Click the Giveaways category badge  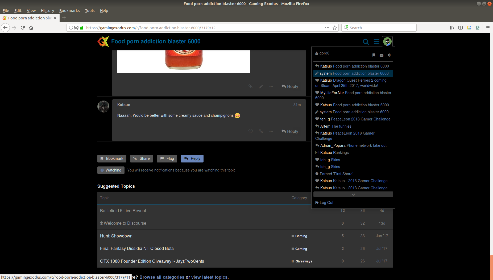click(302, 261)
